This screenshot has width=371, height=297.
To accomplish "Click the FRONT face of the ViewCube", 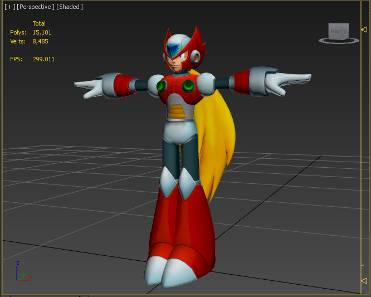I will (335, 31).
